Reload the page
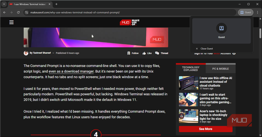 coord(18,12)
